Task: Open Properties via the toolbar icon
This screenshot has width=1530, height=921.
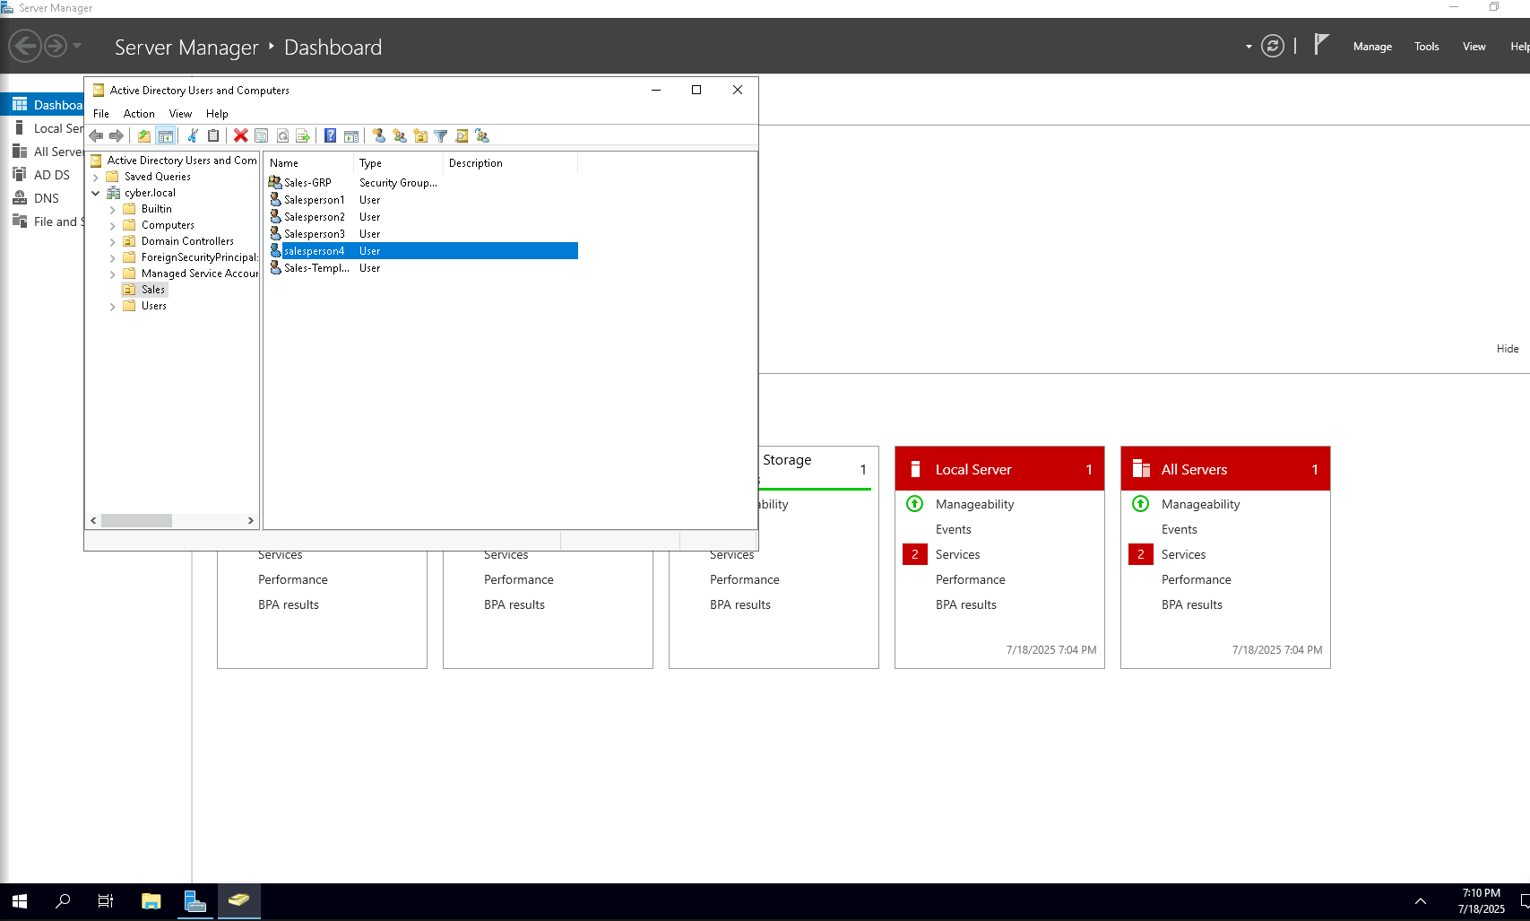Action: pyautogui.click(x=262, y=135)
